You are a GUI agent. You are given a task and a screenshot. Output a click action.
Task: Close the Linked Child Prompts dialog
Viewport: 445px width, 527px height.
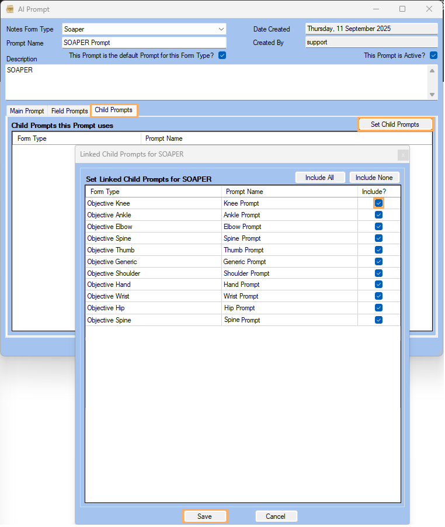pos(402,155)
